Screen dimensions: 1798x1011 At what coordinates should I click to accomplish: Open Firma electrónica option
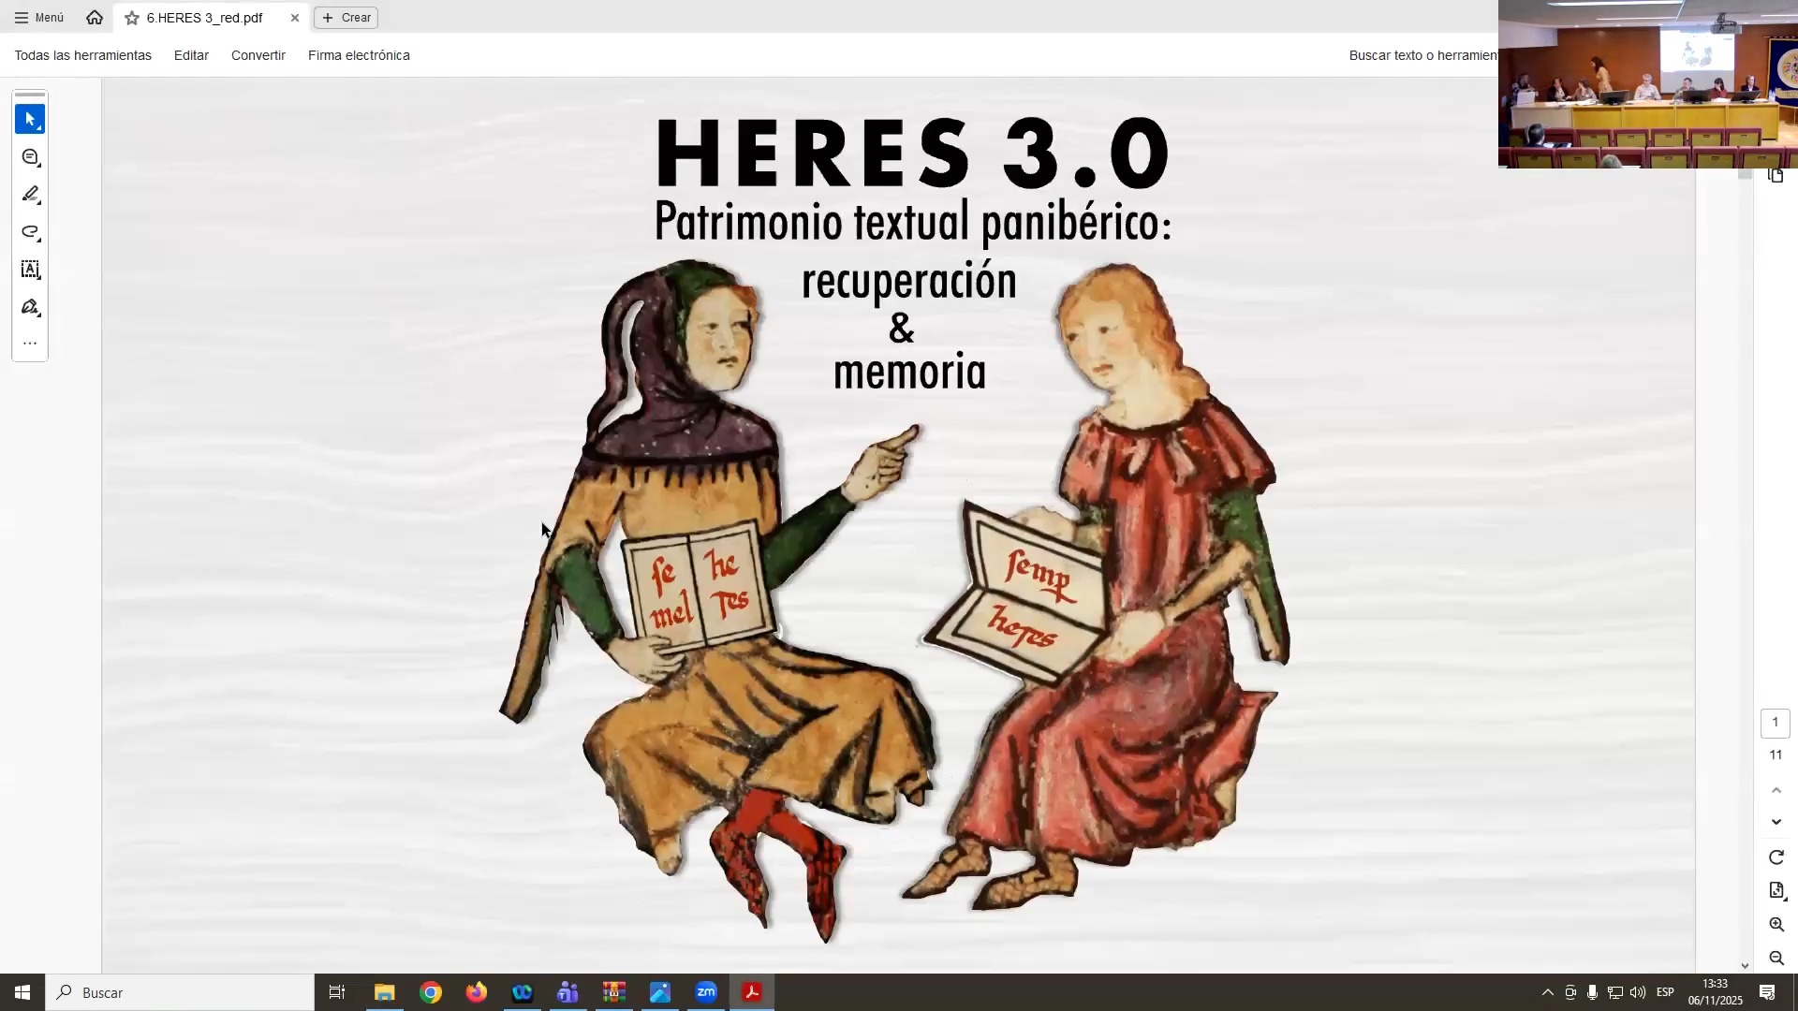[359, 55]
